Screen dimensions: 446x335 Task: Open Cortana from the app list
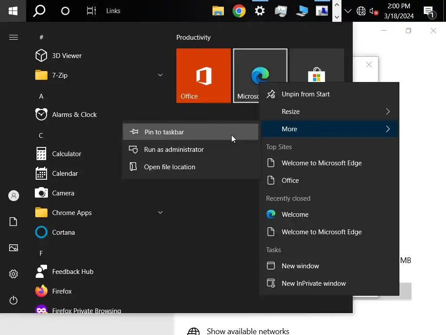click(100, 232)
